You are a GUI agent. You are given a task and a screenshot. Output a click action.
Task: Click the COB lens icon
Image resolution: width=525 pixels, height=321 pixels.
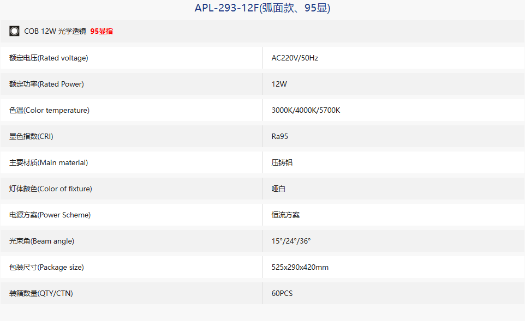[x=14, y=31]
